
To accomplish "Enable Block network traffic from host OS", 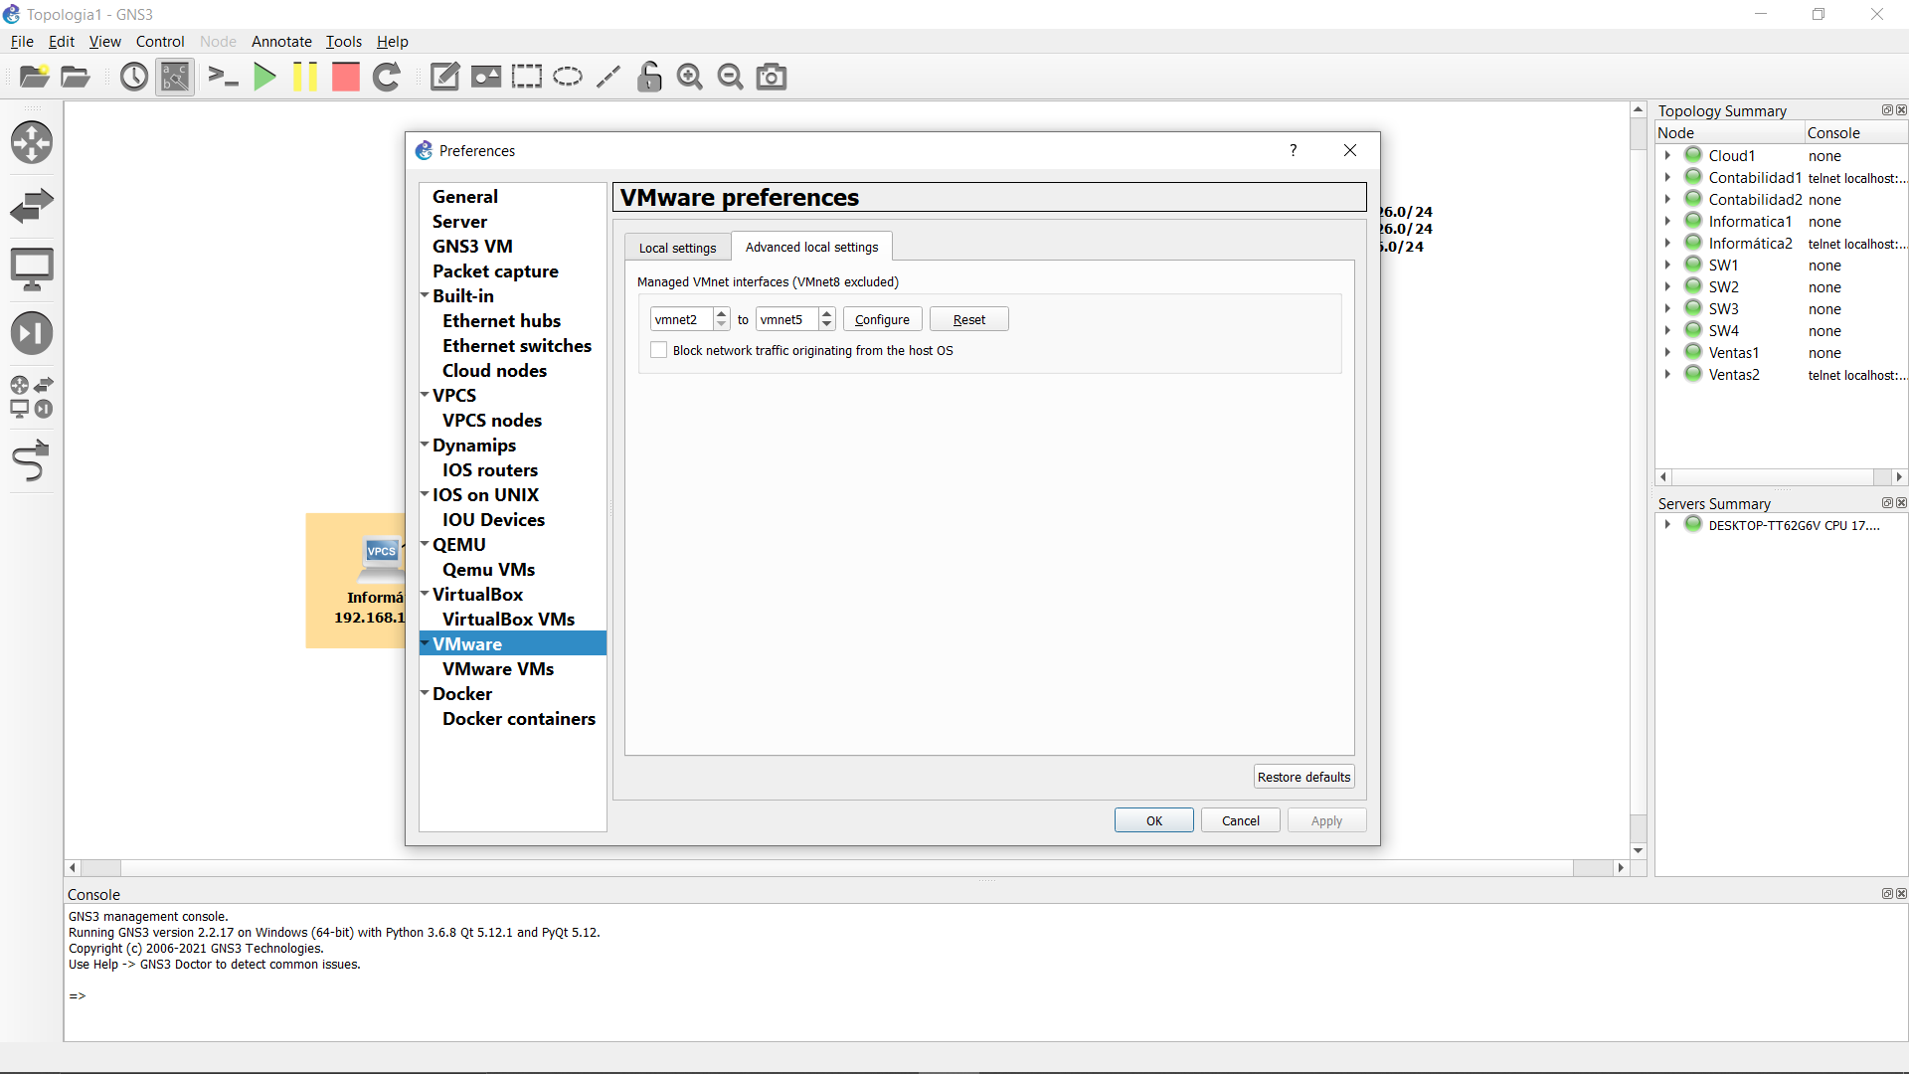I will [x=658, y=350].
